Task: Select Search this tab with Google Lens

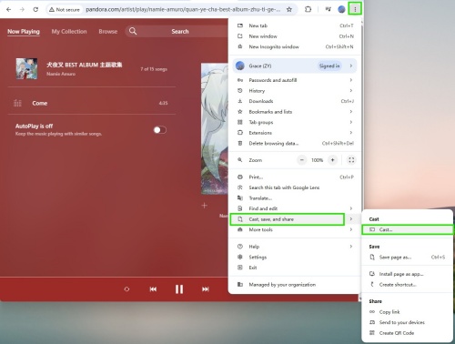Action: coord(295,187)
